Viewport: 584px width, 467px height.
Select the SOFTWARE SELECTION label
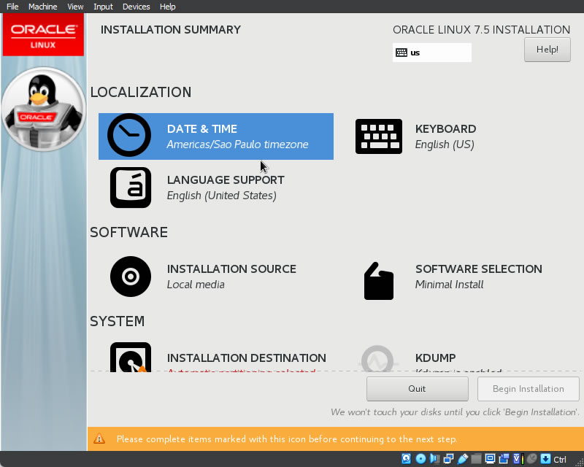479,269
